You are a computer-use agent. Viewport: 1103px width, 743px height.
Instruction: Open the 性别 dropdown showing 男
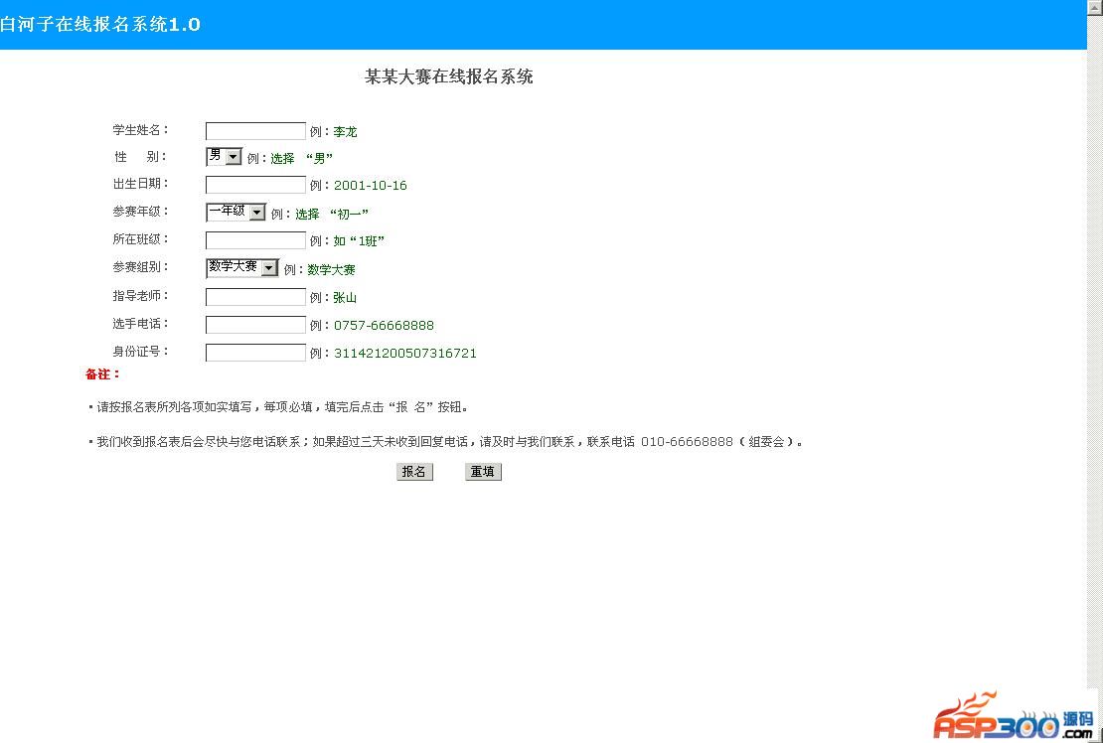[225, 156]
